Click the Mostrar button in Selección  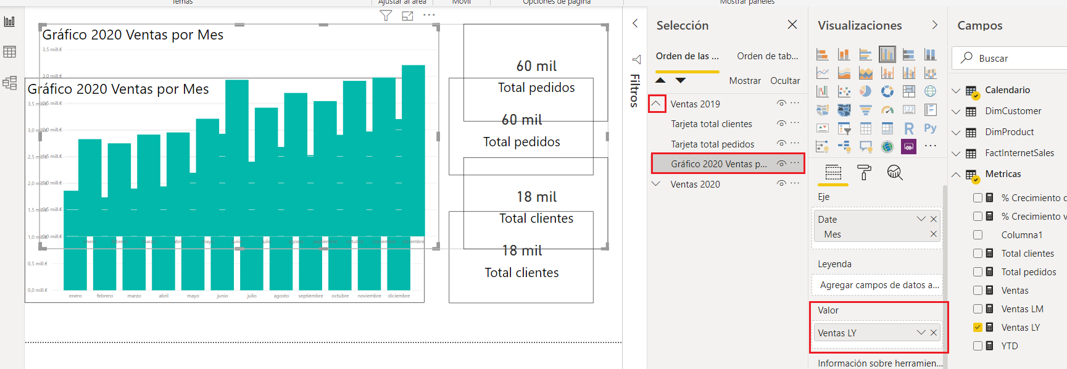[x=745, y=81]
